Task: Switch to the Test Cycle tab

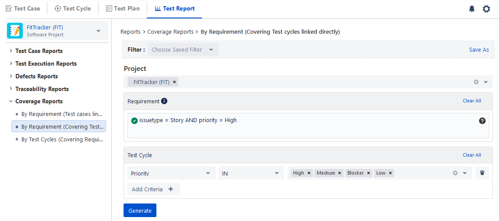Action: [73, 9]
